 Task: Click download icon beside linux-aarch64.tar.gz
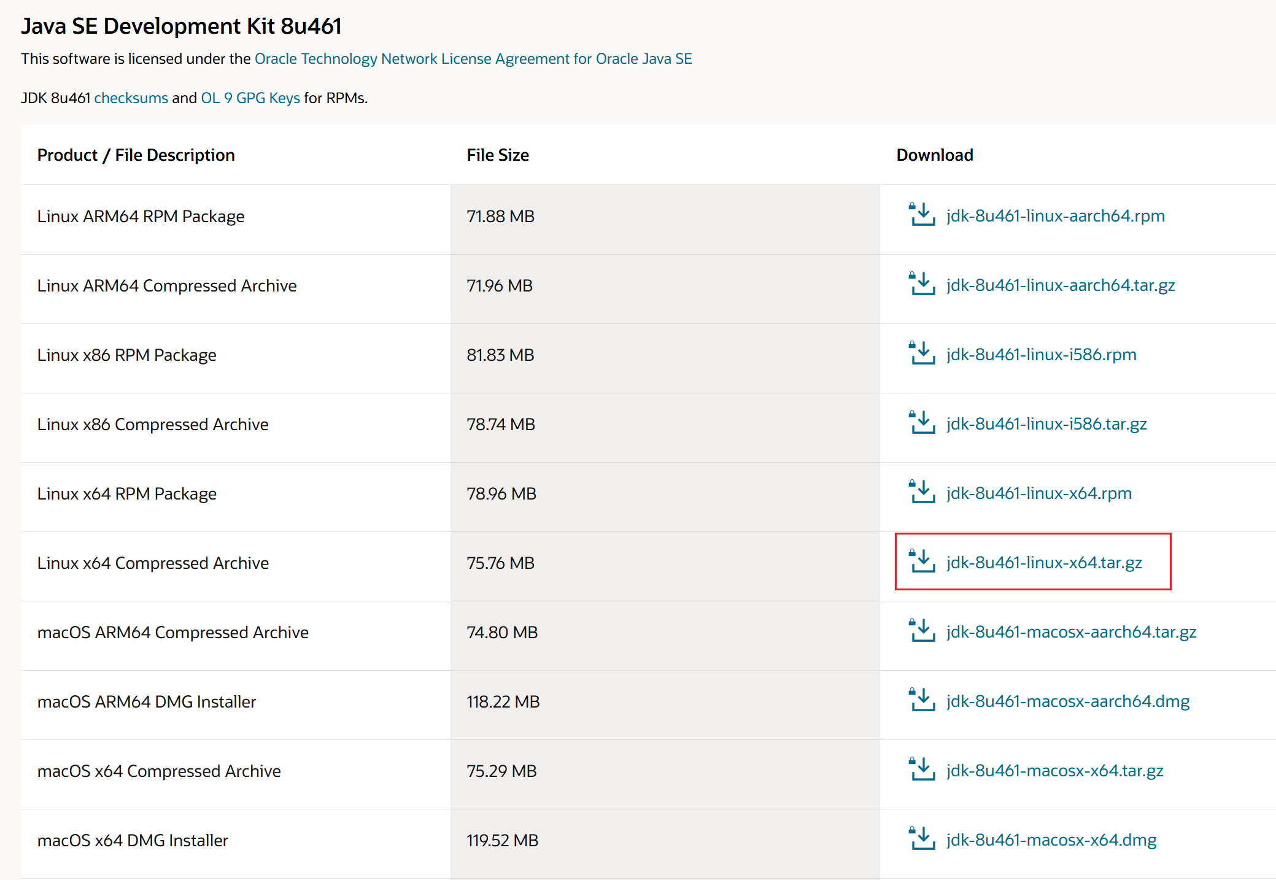point(921,285)
